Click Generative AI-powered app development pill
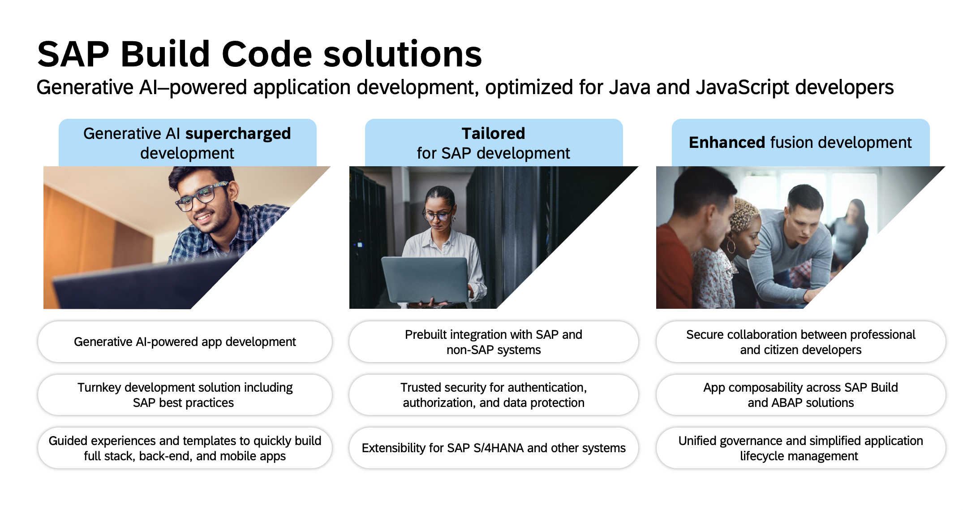 point(185,342)
